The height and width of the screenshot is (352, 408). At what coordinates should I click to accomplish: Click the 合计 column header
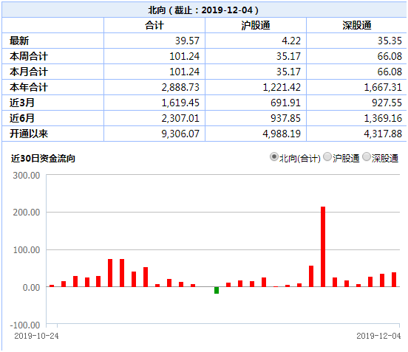[154, 25]
